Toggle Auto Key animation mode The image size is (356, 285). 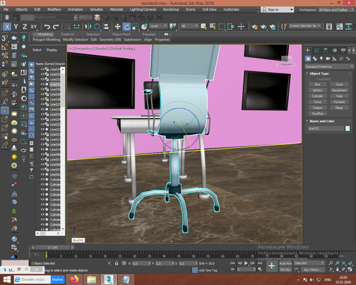(285, 263)
